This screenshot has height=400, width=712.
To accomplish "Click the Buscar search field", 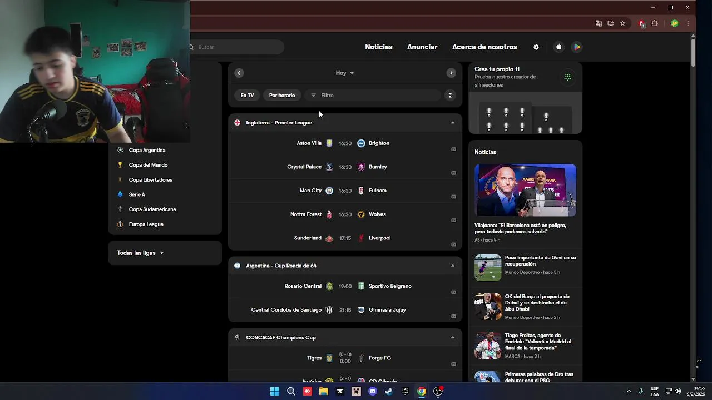I will point(236,47).
